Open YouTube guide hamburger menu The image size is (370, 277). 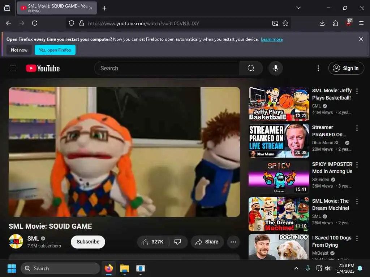[13, 68]
